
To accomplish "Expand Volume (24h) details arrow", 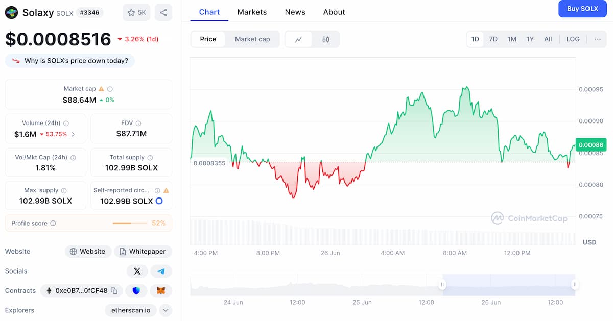I will click(73, 135).
